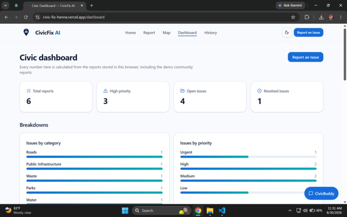Click the High priority warning triangle icon

pyautogui.click(x=105, y=91)
